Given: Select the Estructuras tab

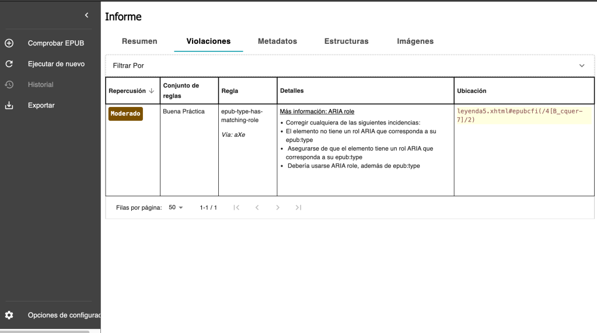Looking at the screenshot, I should [x=346, y=41].
